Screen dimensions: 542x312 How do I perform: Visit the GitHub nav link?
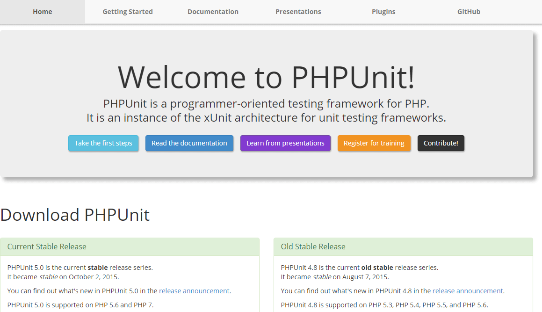click(x=469, y=12)
